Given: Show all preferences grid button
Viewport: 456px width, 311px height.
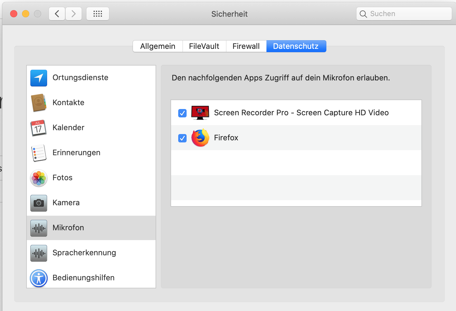Looking at the screenshot, I should pos(98,14).
